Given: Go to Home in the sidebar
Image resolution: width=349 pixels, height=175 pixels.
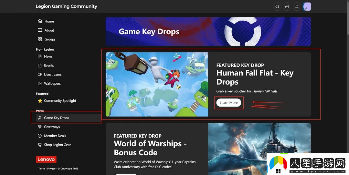Looking at the screenshot, I should tap(46, 21).
